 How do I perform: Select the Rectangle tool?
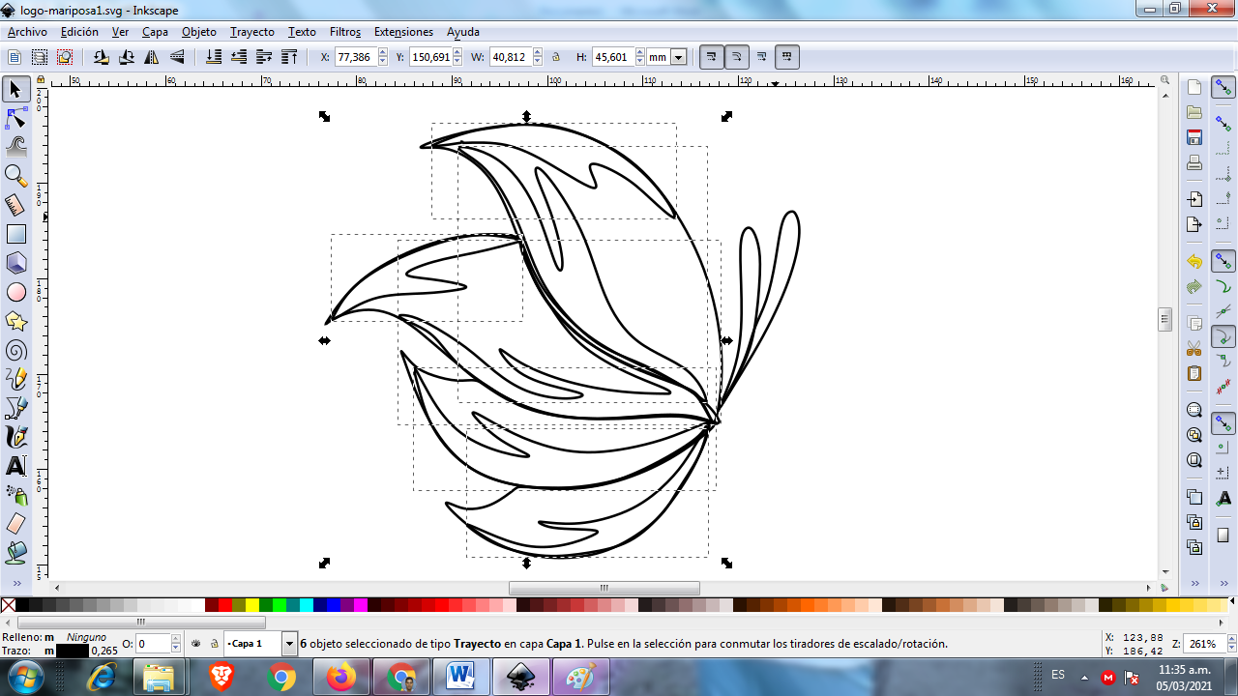pyautogui.click(x=15, y=234)
